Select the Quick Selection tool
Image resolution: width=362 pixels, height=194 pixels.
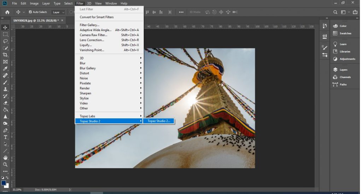[x=5, y=48]
